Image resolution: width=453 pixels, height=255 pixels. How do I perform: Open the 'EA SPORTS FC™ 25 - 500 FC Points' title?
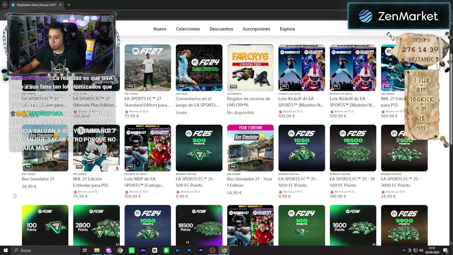(195, 182)
